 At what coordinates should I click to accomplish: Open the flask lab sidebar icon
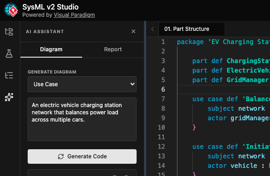coord(9,54)
